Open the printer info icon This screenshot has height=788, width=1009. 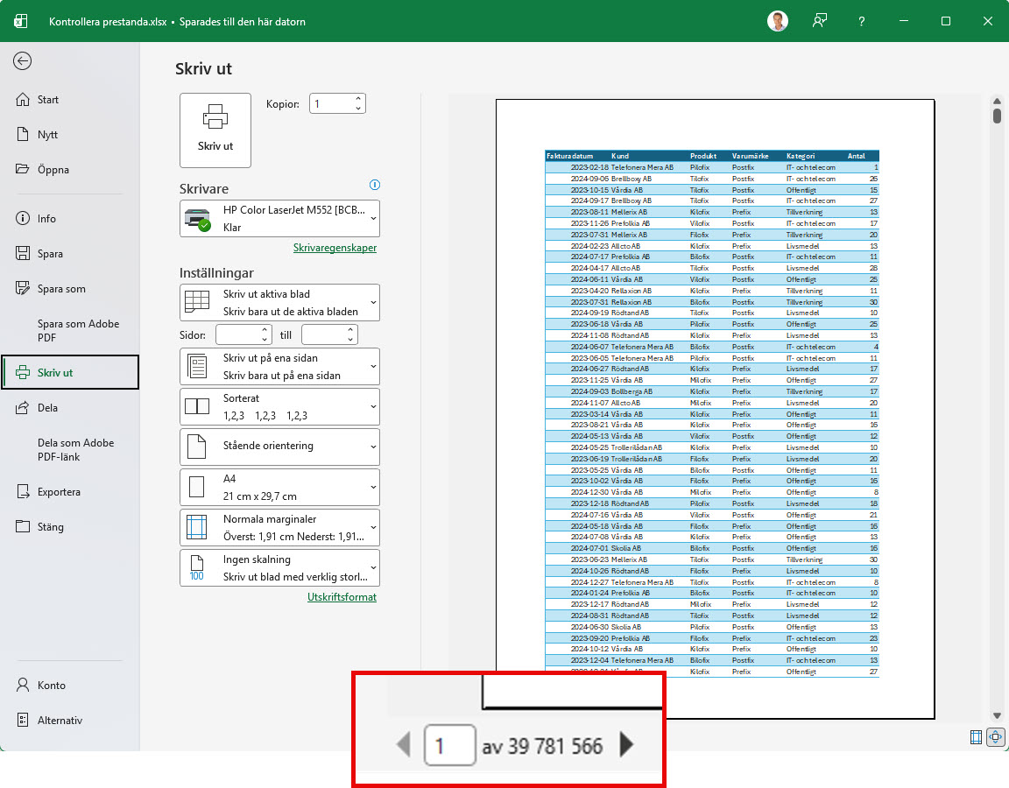pos(375,185)
